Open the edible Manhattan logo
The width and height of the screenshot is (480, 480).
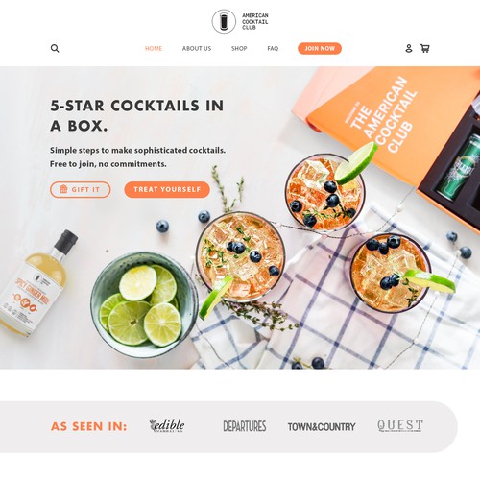[167, 425]
